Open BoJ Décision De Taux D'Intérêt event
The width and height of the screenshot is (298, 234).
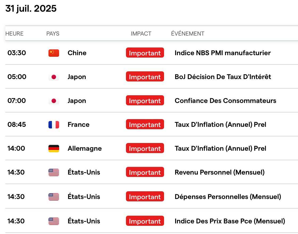[223, 77]
